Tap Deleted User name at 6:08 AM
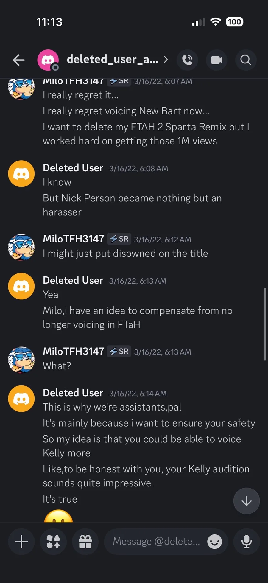Screen dimensions: 268x583 click(x=73, y=168)
